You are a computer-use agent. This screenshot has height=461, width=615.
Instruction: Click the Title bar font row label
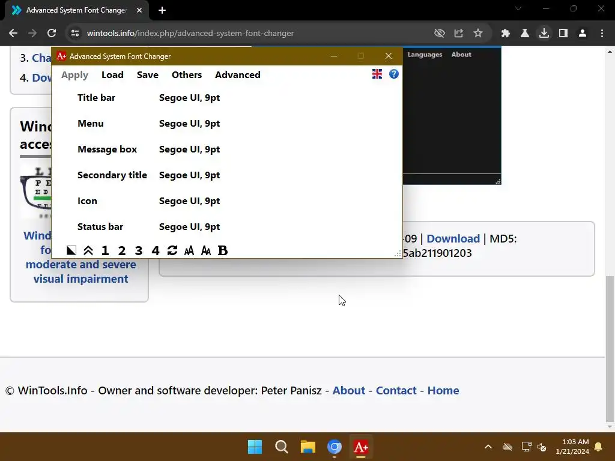[x=97, y=98]
